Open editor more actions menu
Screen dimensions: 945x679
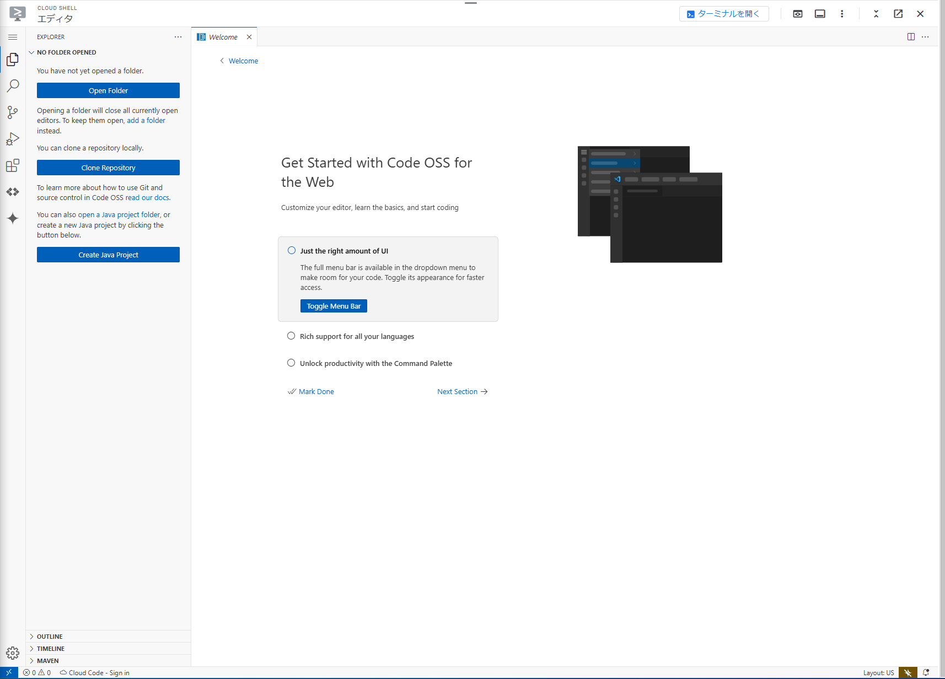(925, 37)
